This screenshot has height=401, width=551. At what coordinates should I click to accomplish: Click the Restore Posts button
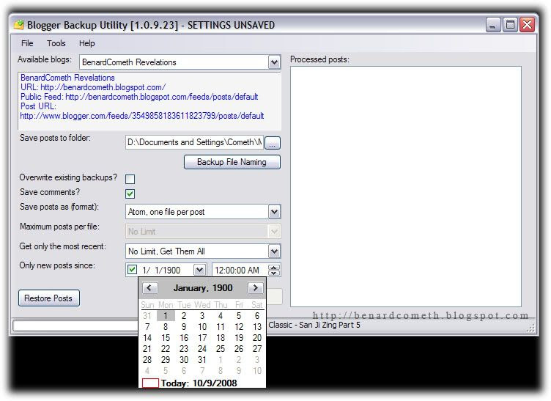[48, 298]
